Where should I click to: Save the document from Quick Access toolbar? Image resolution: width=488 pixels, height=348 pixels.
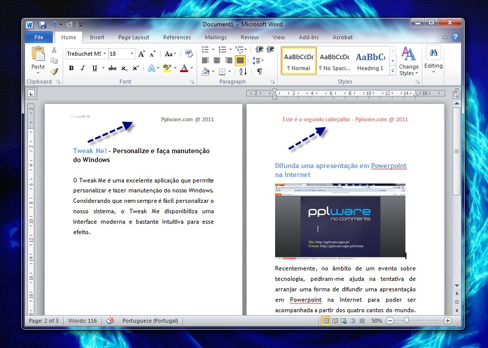(x=43, y=24)
